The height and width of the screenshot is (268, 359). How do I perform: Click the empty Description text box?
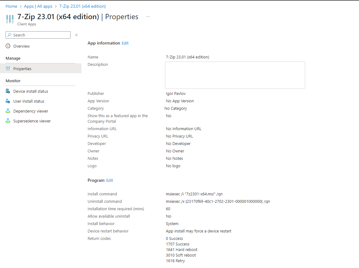(235, 75)
